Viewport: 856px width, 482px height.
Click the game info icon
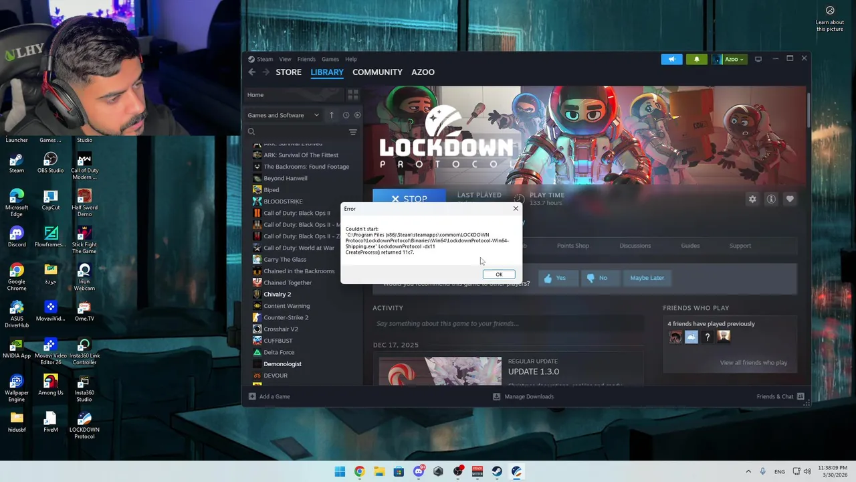pos(771,199)
